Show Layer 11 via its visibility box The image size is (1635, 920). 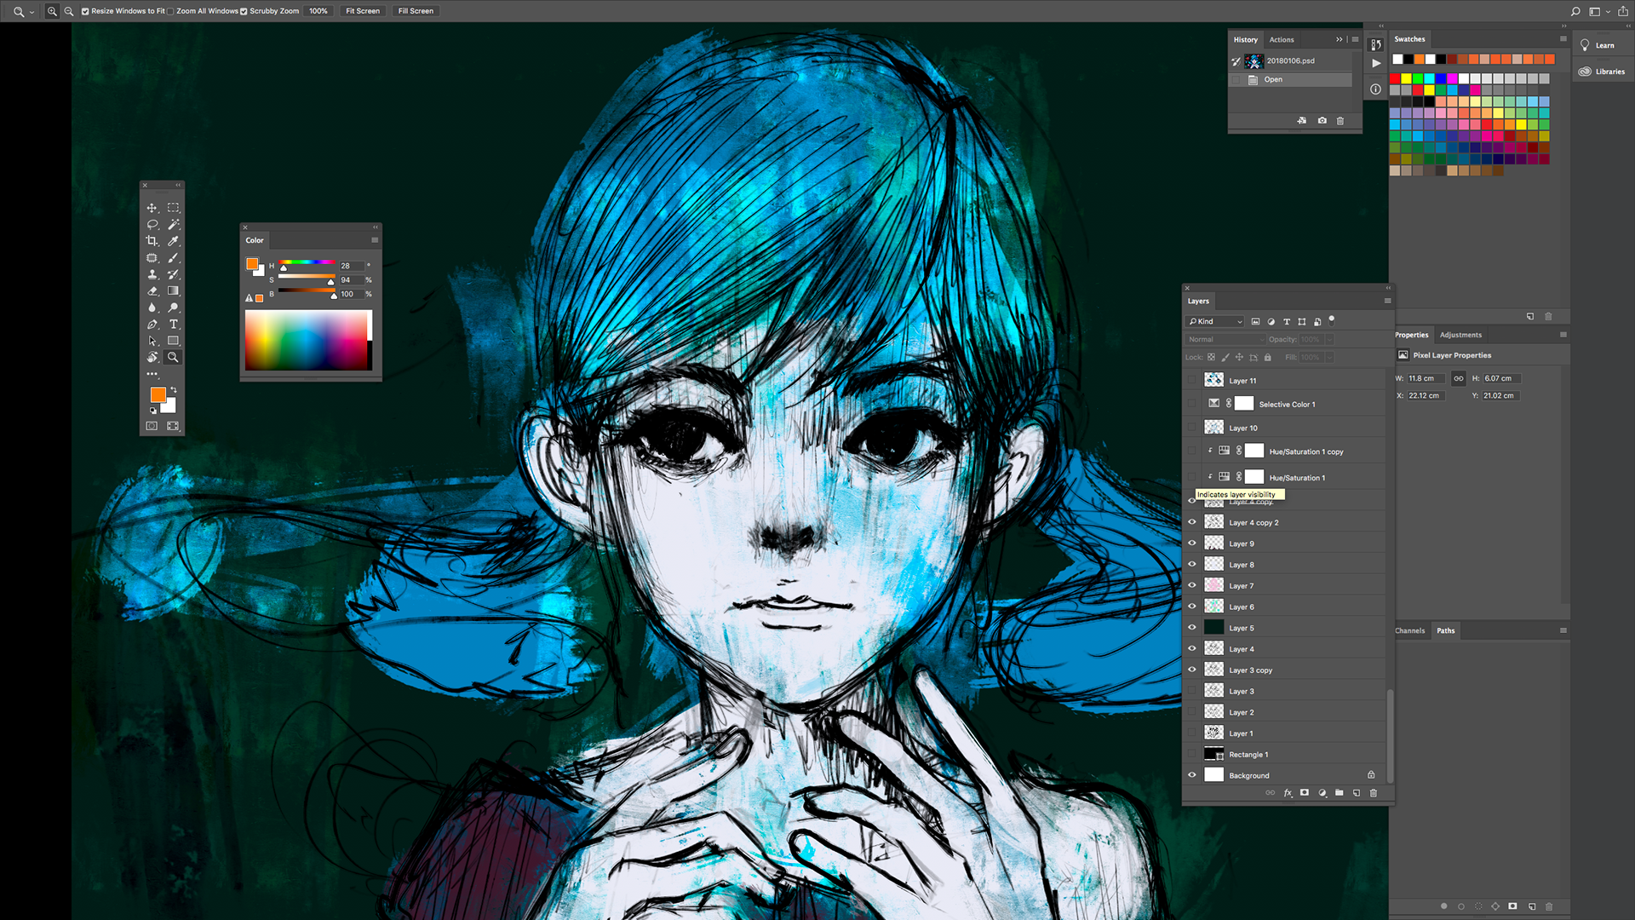pyautogui.click(x=1192, y=381)
